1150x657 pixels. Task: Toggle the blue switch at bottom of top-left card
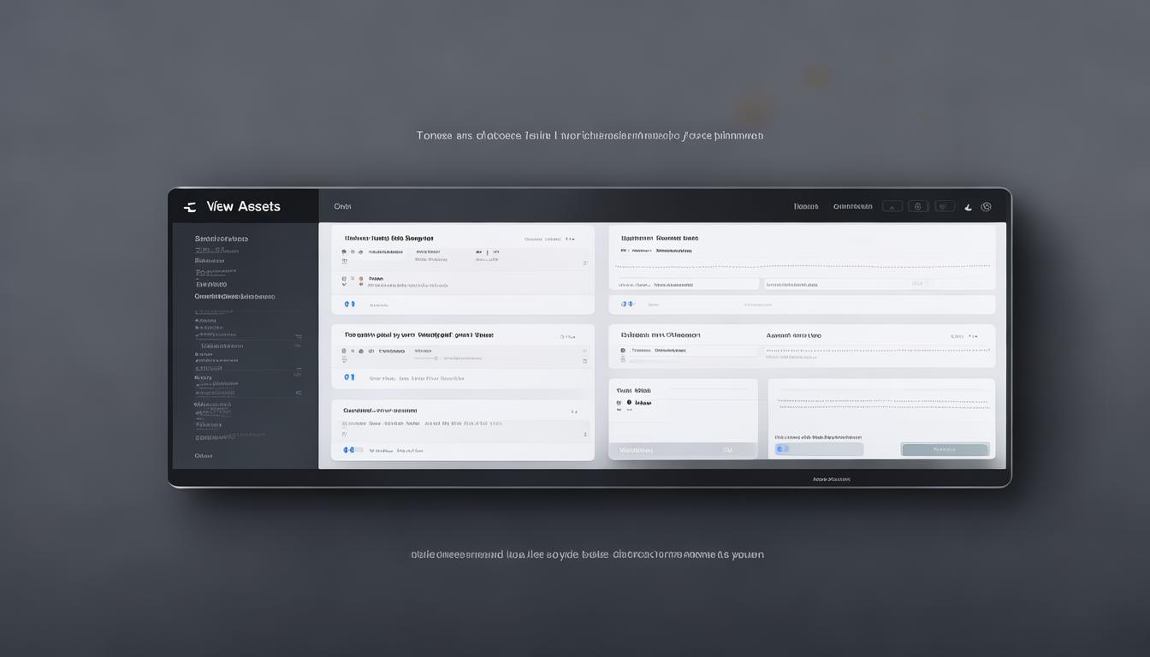point(349,304)
